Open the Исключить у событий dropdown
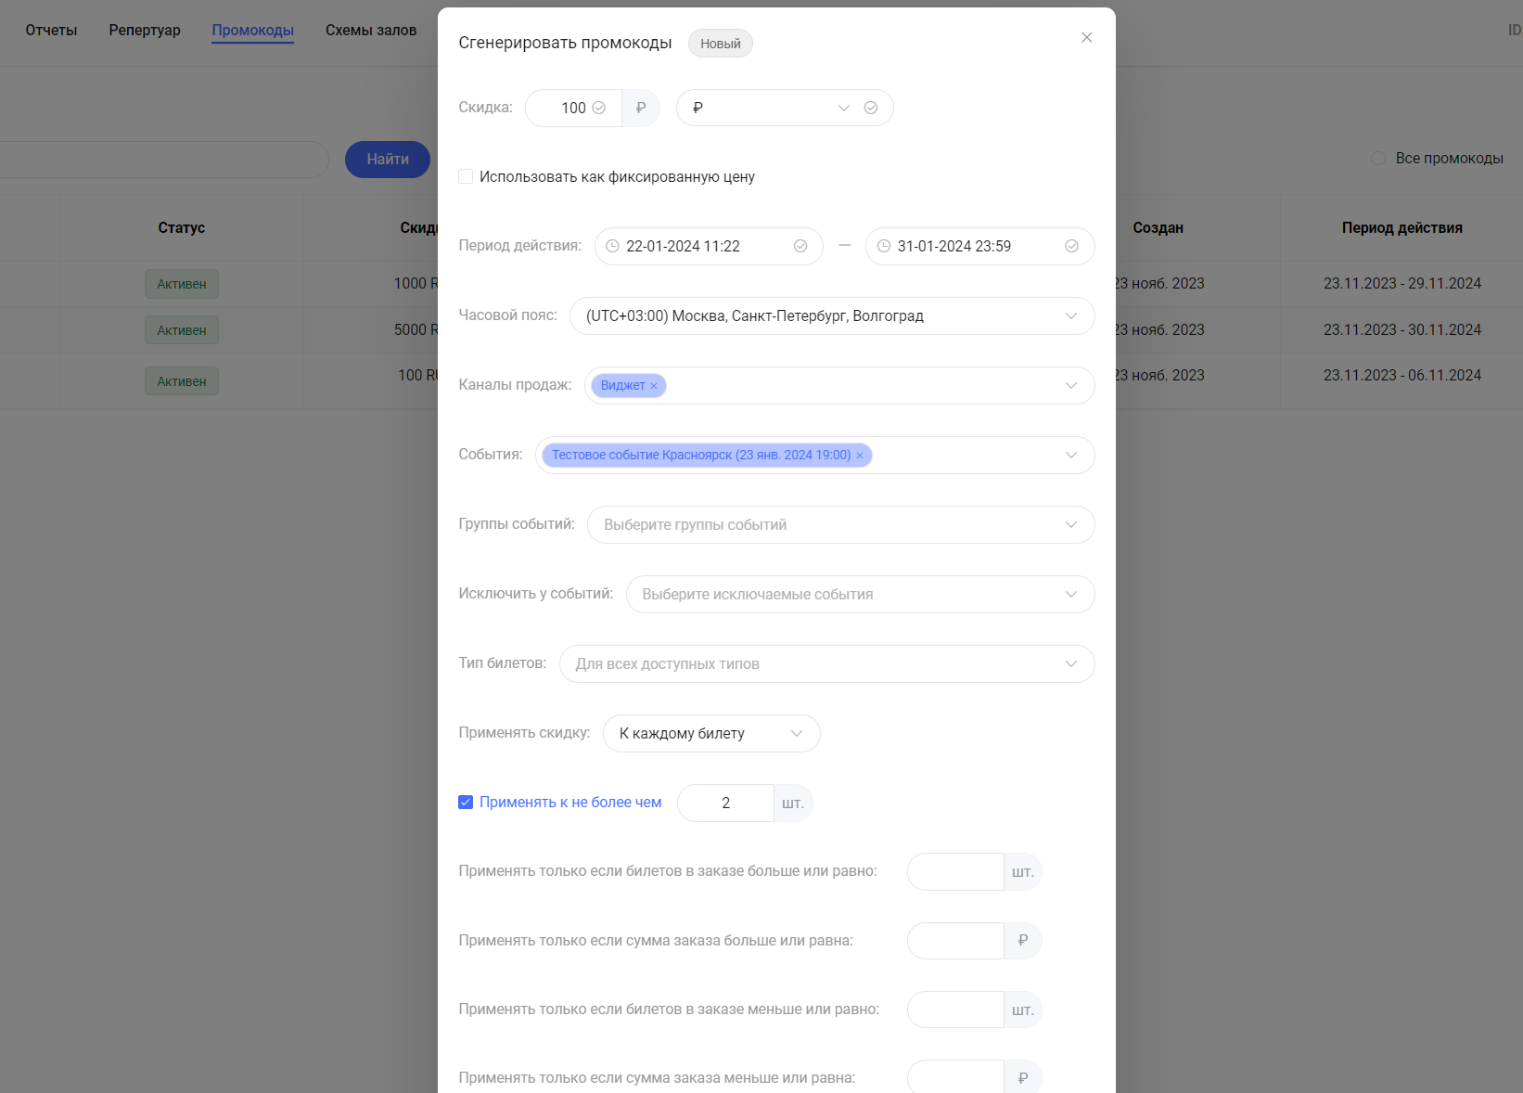This screenshot has width=1523, height=1093. (860, 594)
